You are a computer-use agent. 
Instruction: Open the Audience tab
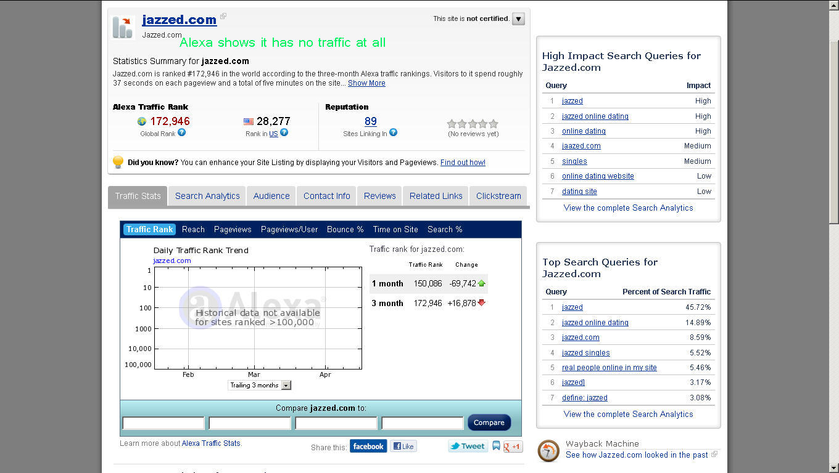[271, 196]
